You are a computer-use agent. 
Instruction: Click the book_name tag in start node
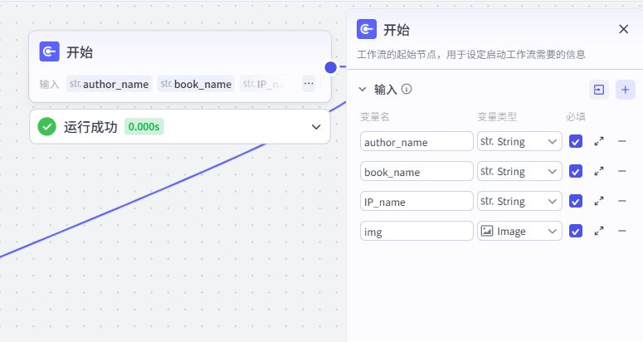click(x=196, y=84)
